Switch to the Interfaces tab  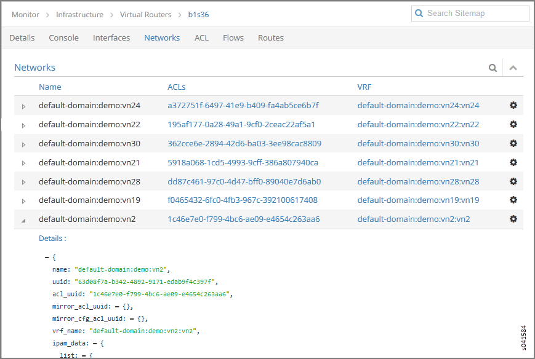click(x=111, y=37)
